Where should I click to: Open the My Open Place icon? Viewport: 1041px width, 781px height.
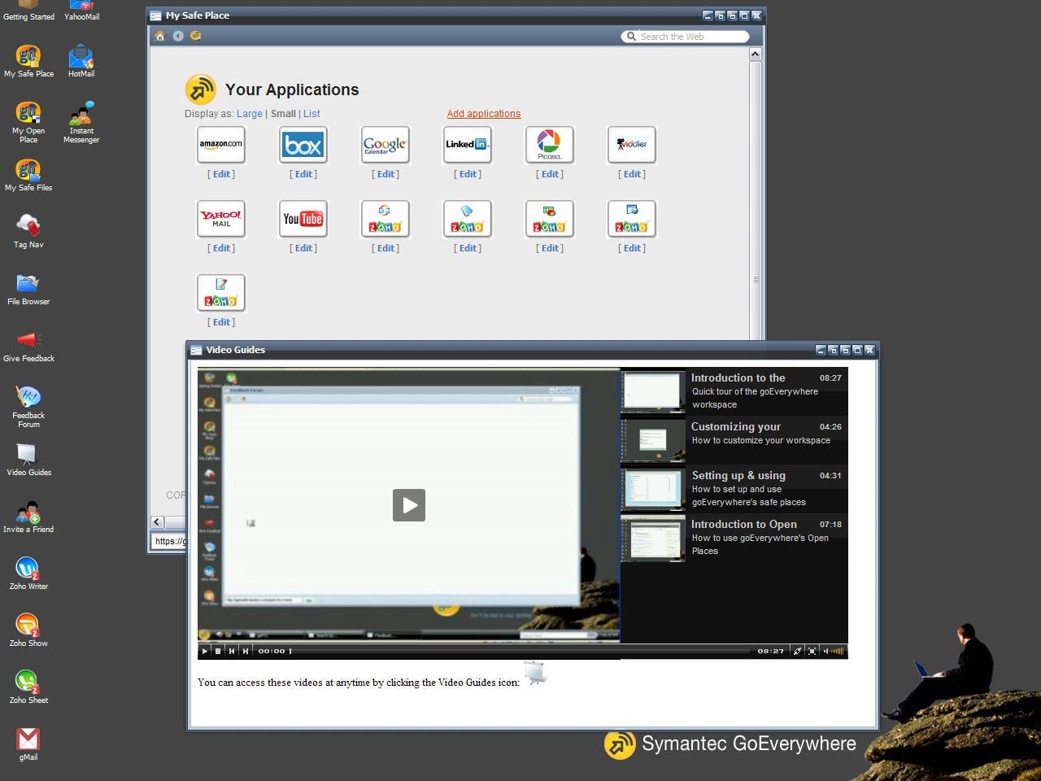pyautogui.click(x=28, y=122)
